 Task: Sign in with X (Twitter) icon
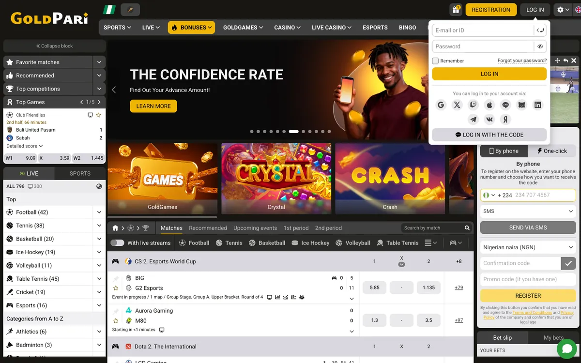(x=457, y=105)
